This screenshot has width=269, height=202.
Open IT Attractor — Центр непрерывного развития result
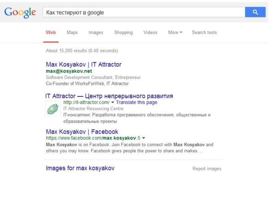pos(109,96)
